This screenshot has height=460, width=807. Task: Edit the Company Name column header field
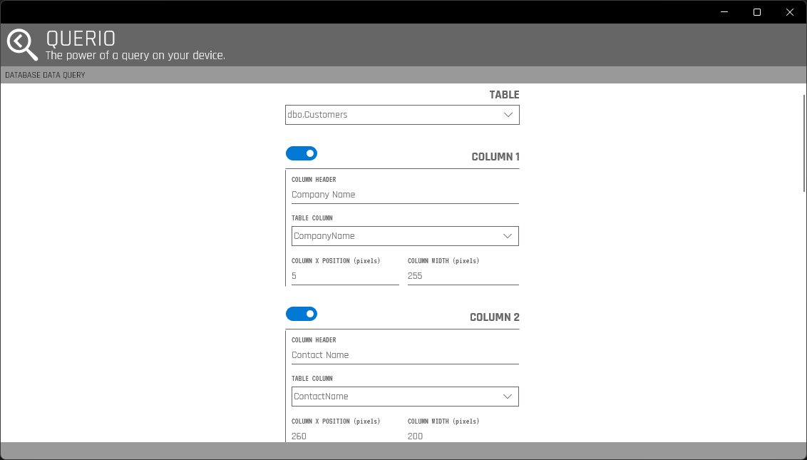coord(404,195)
